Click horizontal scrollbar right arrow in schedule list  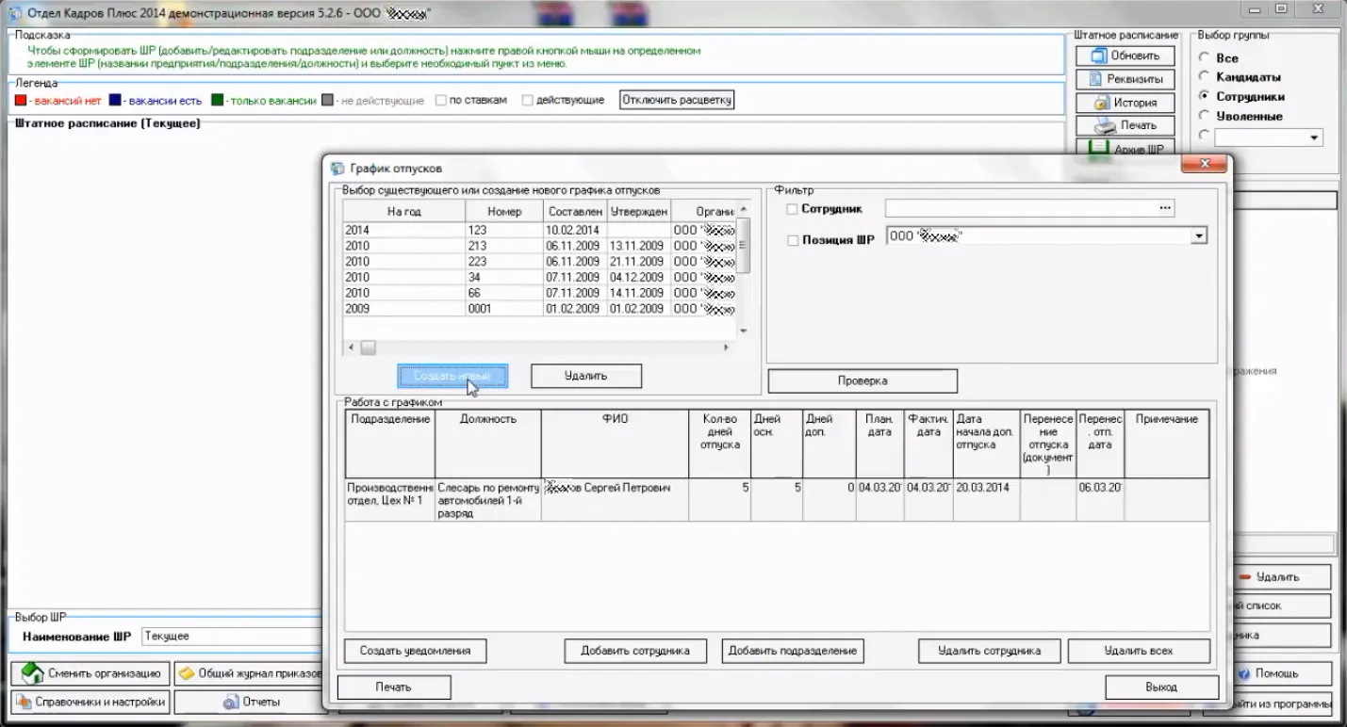point(727,347)
